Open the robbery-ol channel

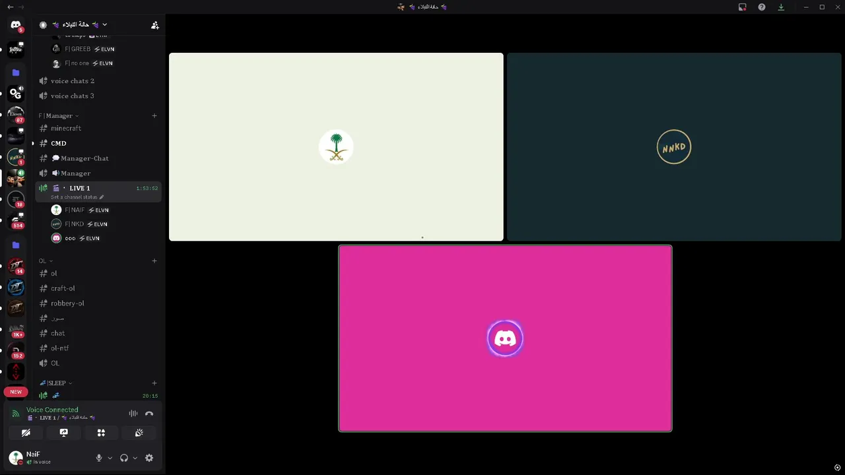click(x=98, y=303)
